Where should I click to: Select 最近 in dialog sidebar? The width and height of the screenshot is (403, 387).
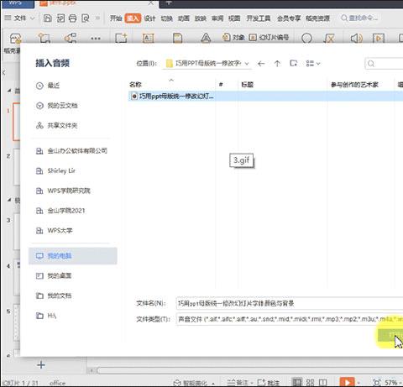(48, 86)
